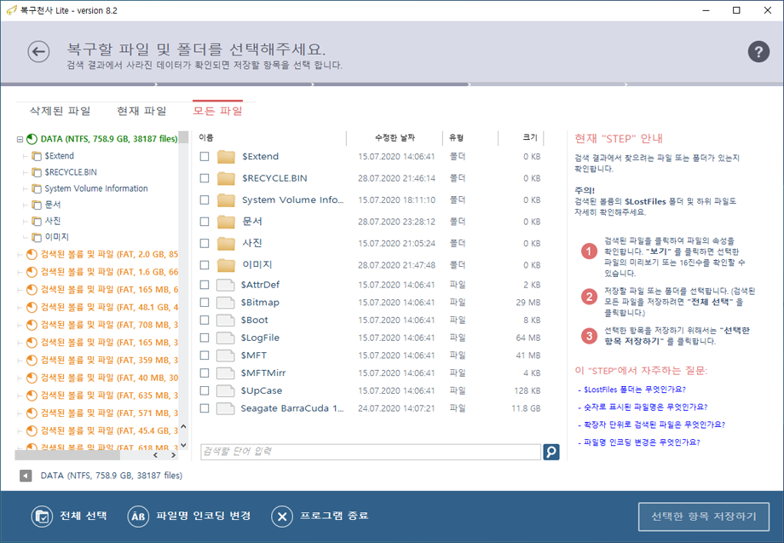Expand the FAT 571 MB volume node
The height and width of the screenshot is (543, 784).
[x=20, y=413]
